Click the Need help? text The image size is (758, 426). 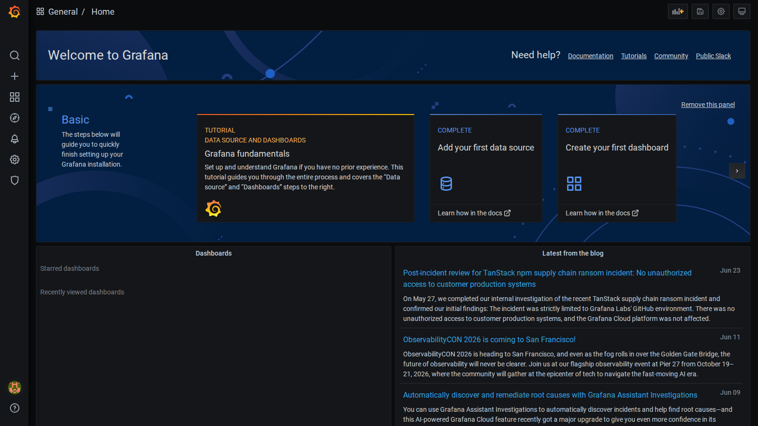click(536, 55)
